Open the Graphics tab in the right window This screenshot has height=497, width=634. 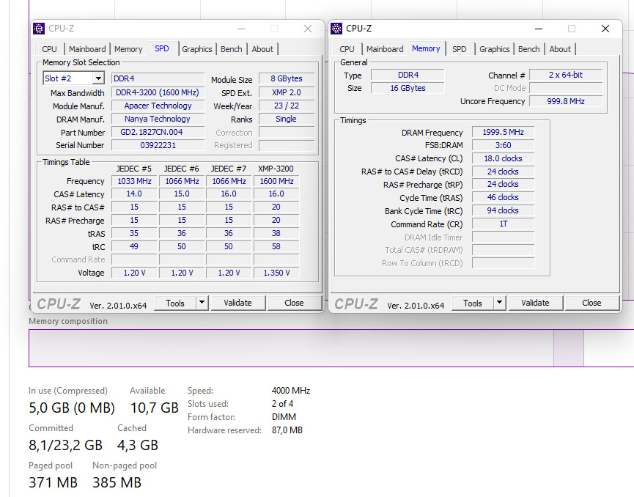(x=495, y=49)
